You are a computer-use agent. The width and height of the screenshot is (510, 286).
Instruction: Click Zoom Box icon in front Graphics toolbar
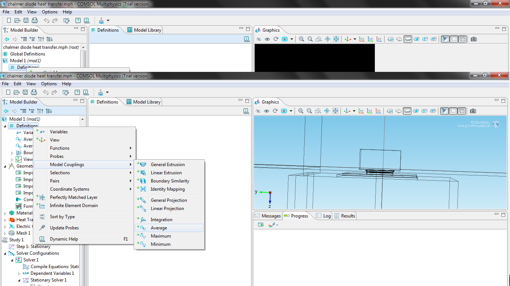[318, 111]
